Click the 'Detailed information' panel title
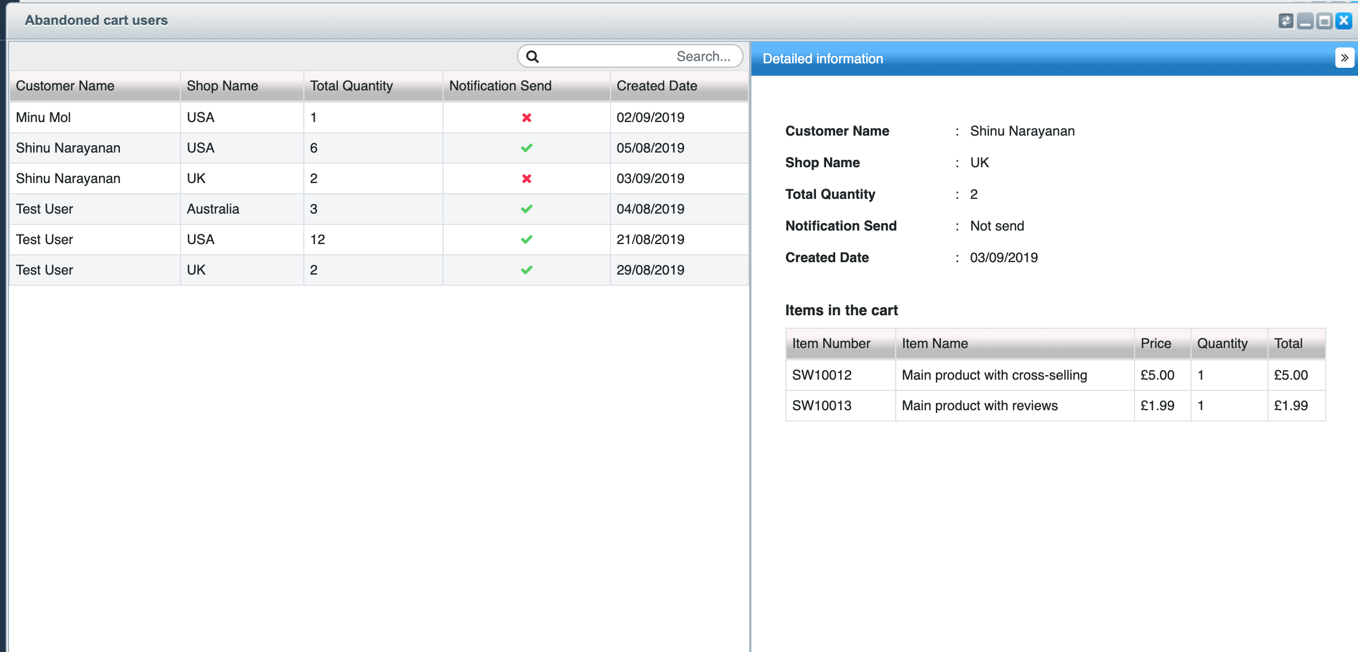Image resolution: width=1358 pixels, height=652 pixels. [x=823, y=59]
